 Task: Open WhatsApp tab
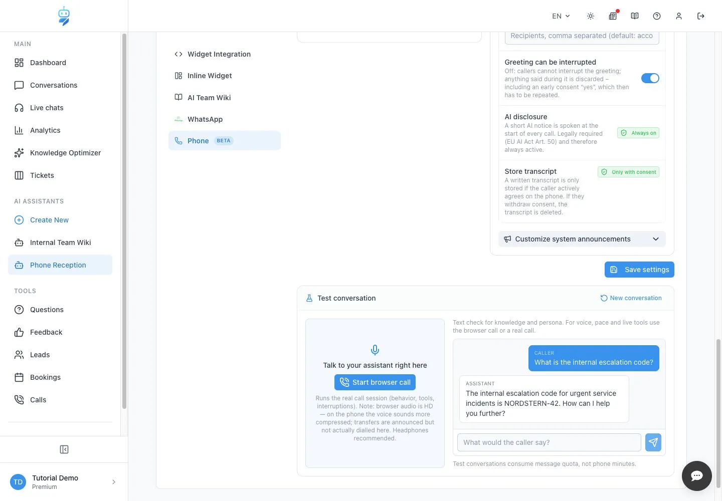click(225, 119)
